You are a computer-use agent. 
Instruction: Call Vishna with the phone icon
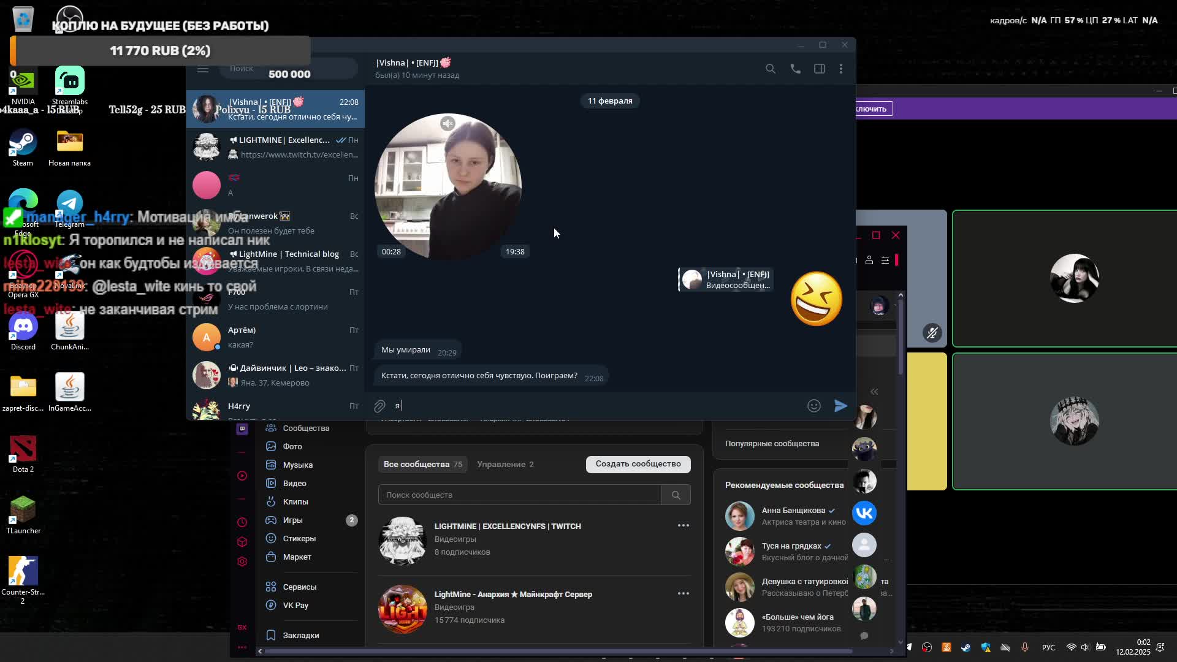[795, 69]
